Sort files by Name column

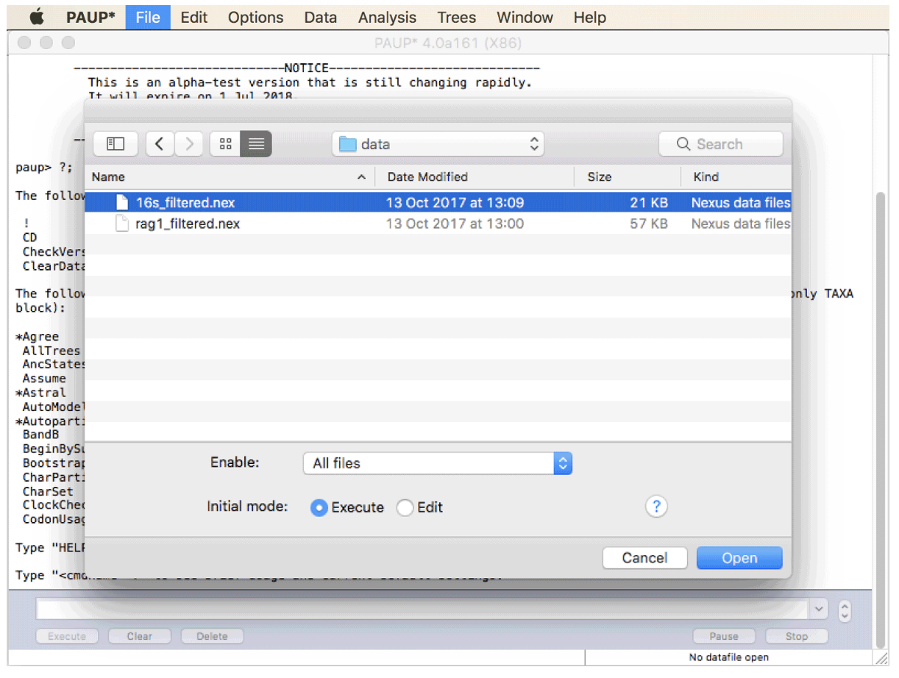[230, 176]
